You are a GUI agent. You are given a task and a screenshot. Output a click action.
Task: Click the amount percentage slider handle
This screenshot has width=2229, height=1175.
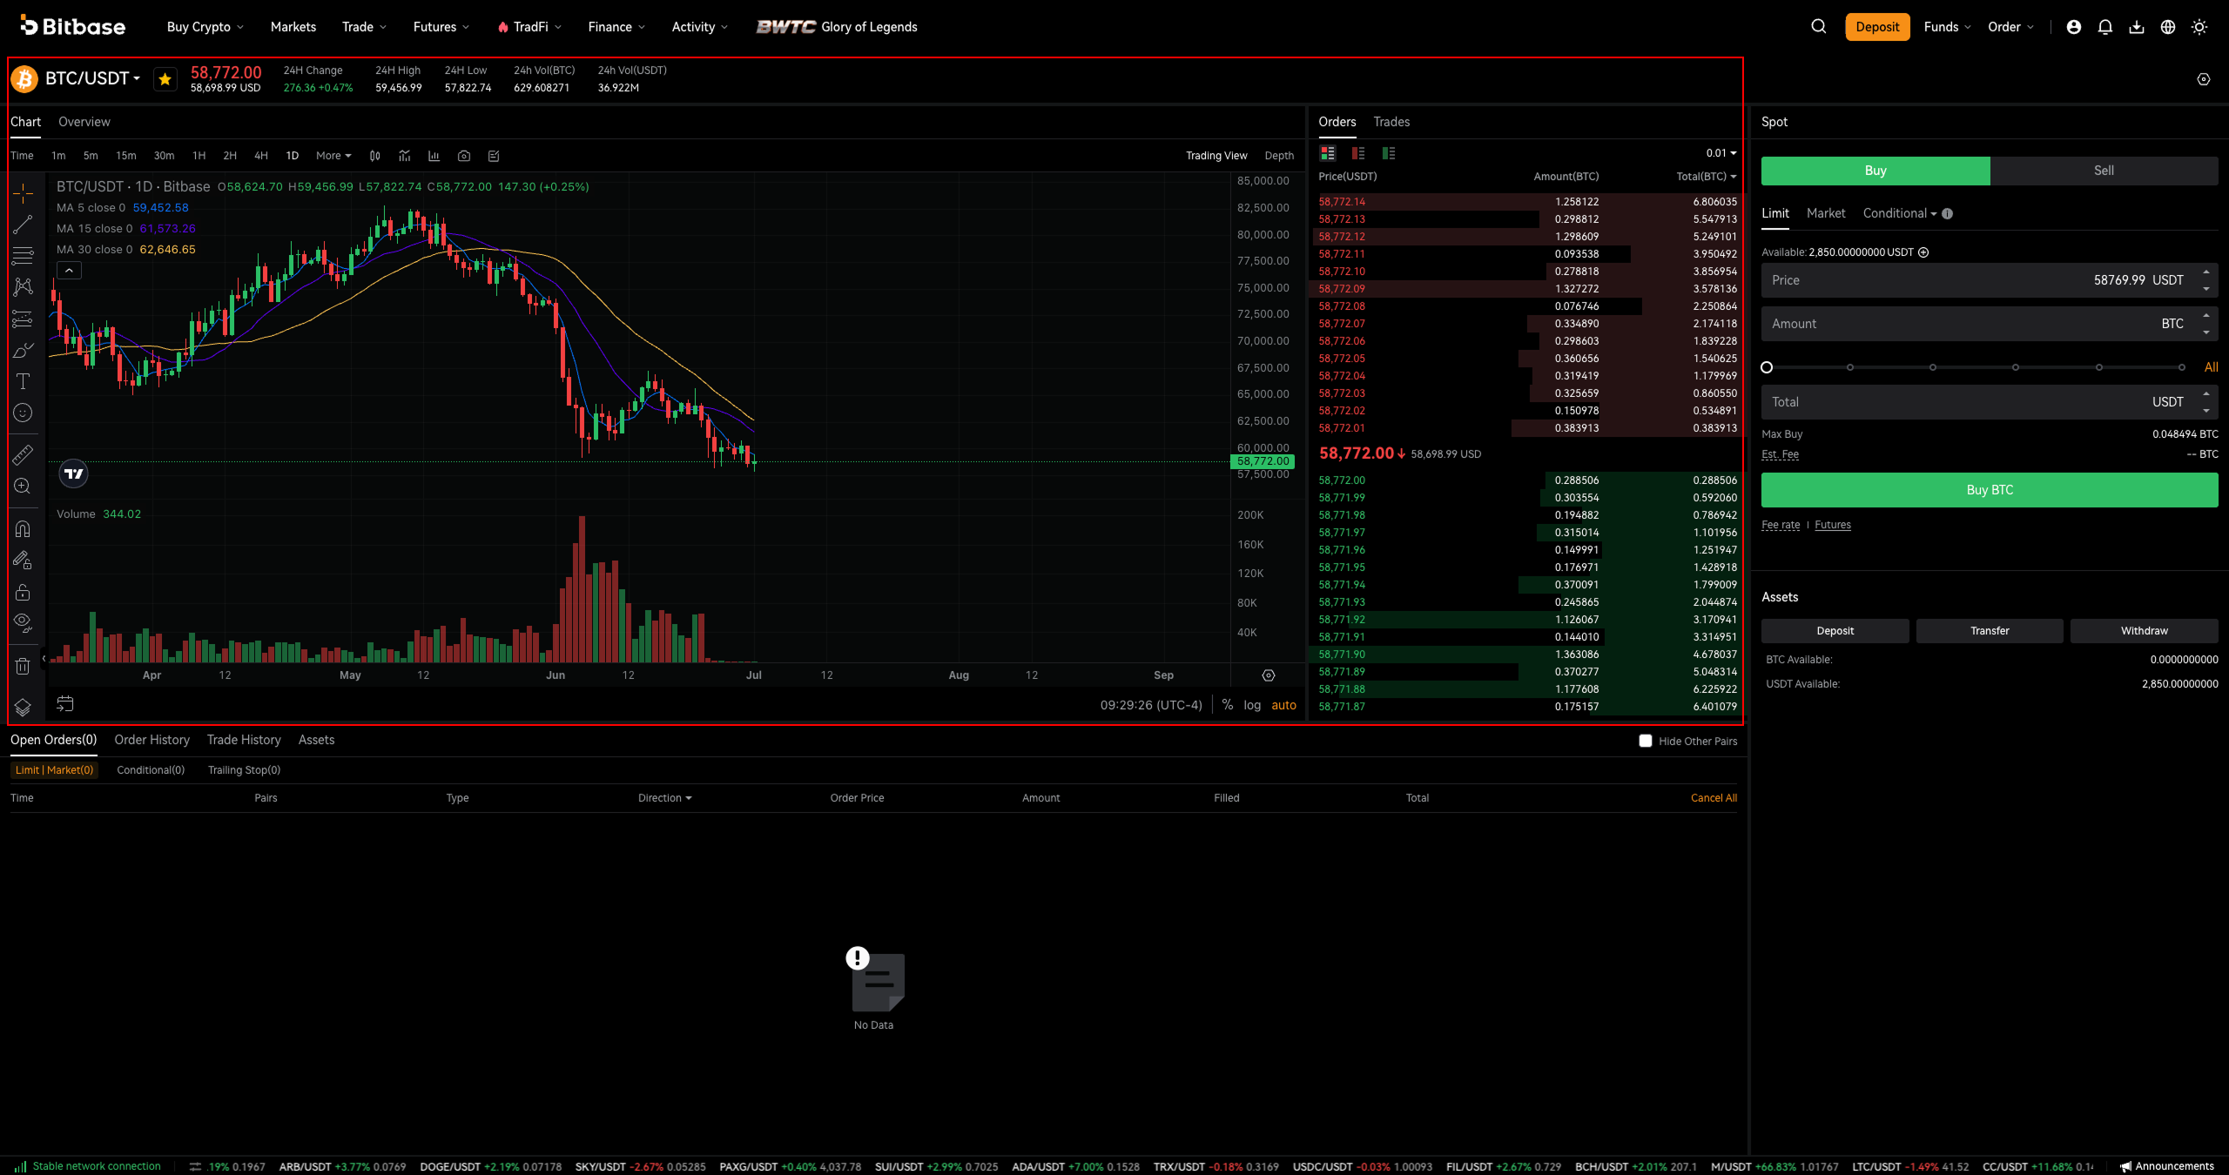tap(1767, 367)
